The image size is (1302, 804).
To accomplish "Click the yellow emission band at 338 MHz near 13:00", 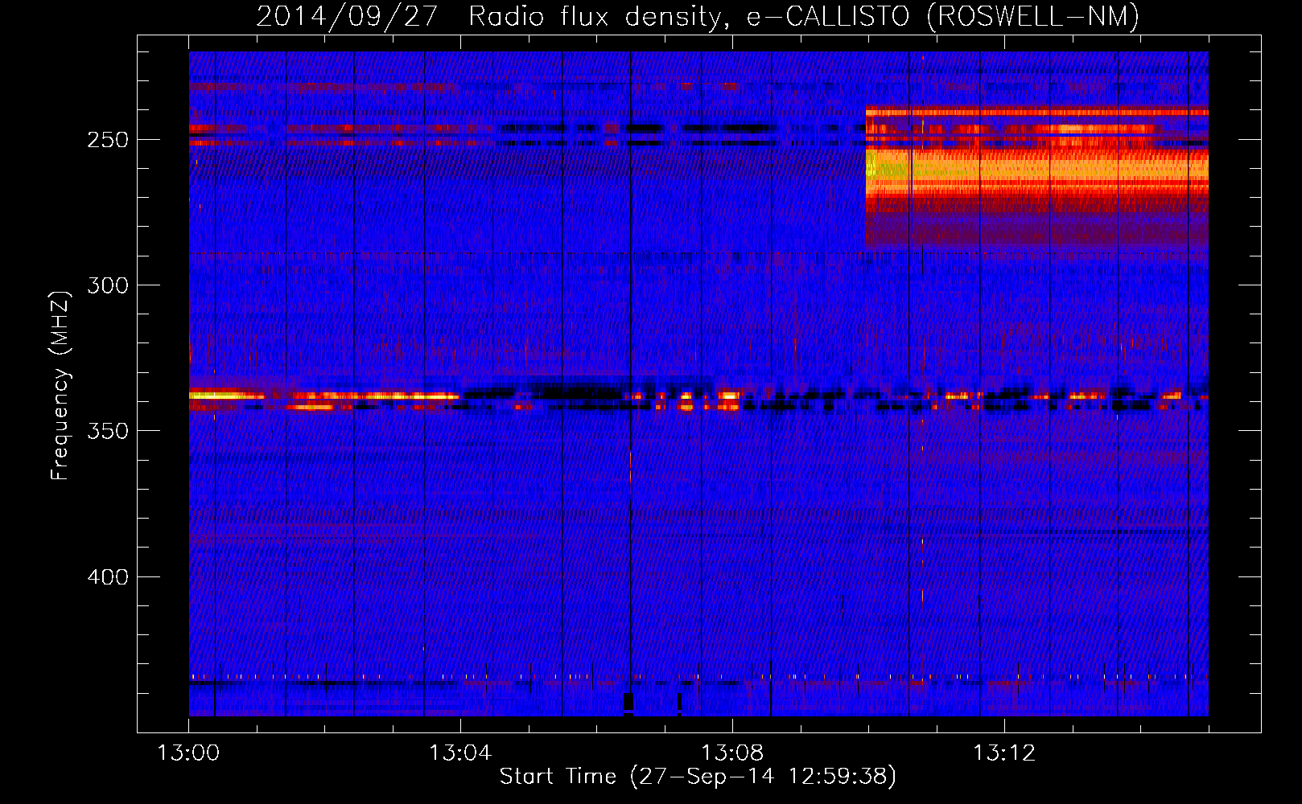I will pyautogui.click(x=225, y=395).
